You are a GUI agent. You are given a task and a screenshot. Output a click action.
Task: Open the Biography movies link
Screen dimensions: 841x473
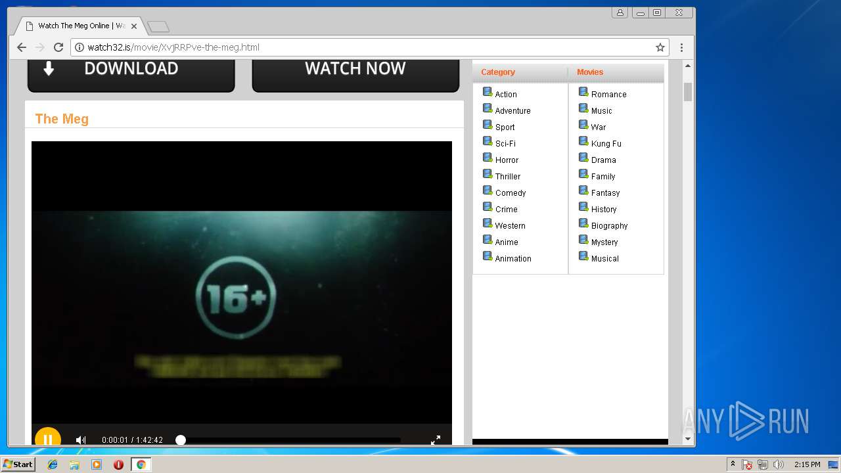click(609, 225)
